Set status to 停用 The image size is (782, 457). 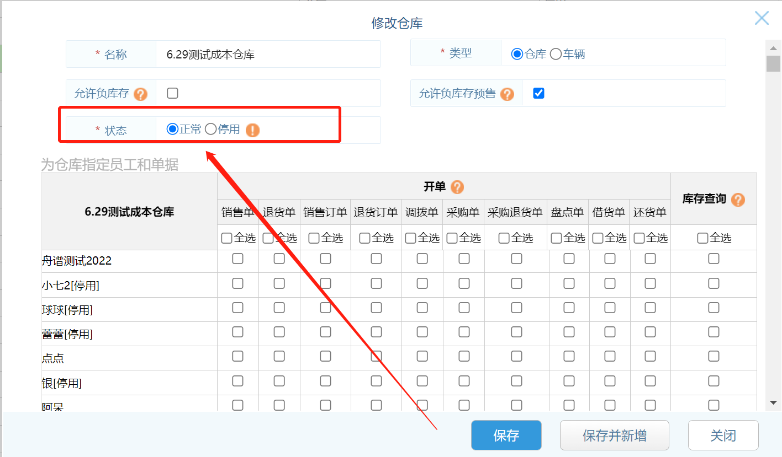[210, 129]
